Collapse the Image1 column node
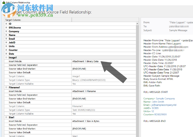Image resolution: width=193 pixels, height=137 pixels. (x=6, y=57)
